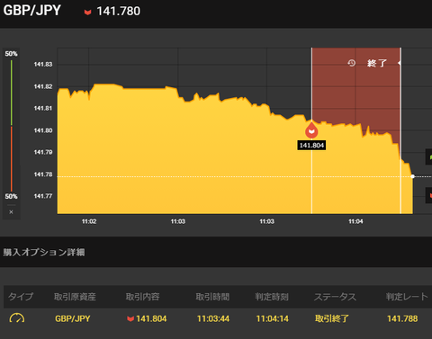Click the 11:02 time axis label
Screen dimensions: 432x339
pyautogui.click(x=89, y=221)
